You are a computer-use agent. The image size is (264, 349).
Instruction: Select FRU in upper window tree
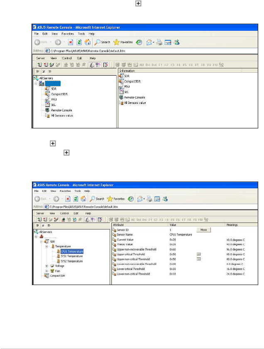pos(54,99)
